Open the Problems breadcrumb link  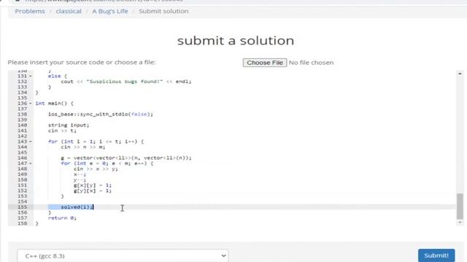pyautogui.click(x=30, y=12)
